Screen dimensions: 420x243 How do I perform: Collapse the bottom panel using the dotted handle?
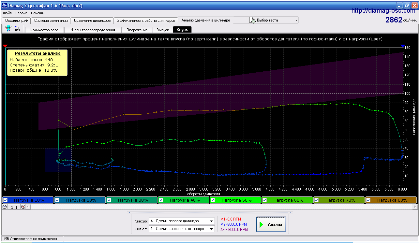(210, 212)
